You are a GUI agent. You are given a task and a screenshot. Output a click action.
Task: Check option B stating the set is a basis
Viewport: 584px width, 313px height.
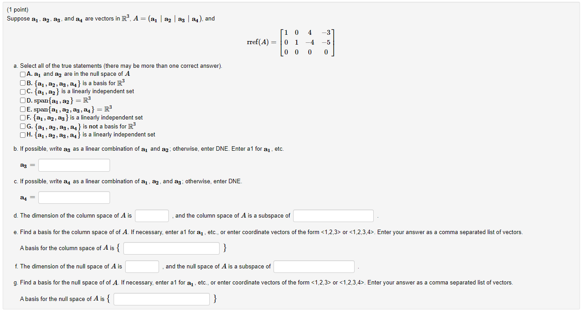22,82
